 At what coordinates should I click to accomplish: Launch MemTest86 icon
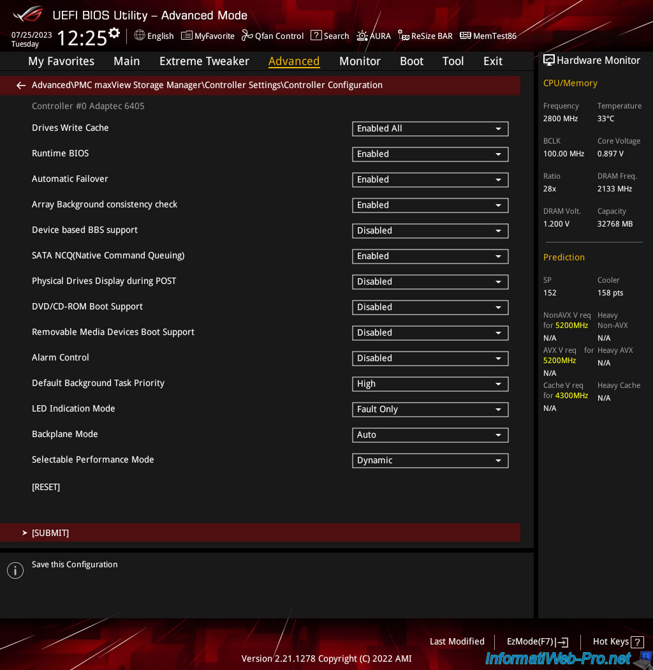click(x=466, y=36)
